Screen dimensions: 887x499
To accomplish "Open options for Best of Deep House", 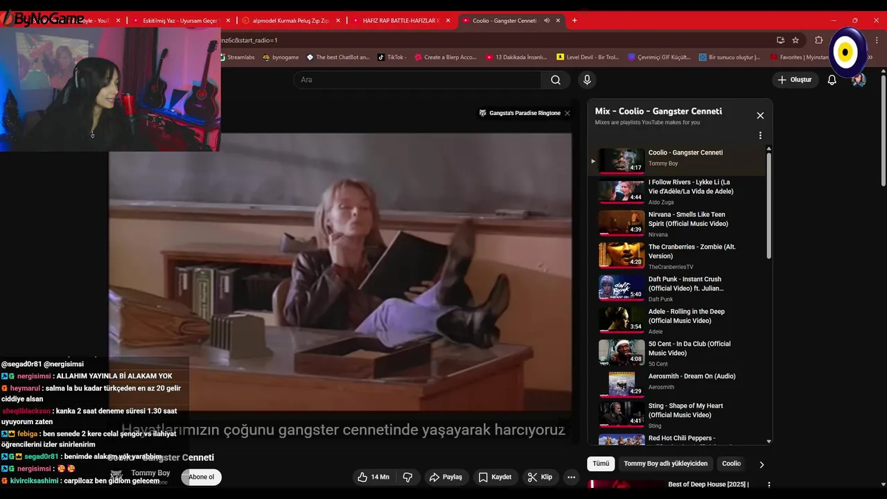I will pos(769,484).
